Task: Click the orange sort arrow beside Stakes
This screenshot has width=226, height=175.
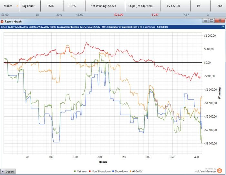Action: pos(17,6)
